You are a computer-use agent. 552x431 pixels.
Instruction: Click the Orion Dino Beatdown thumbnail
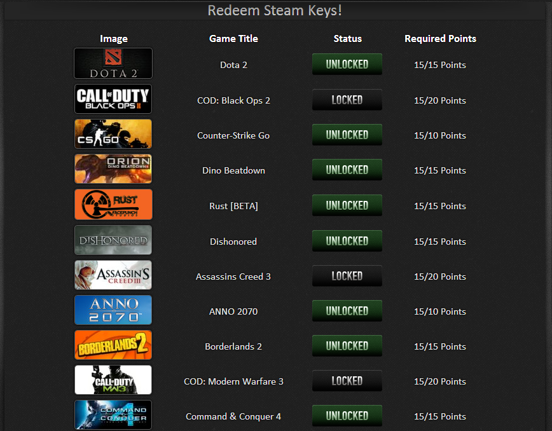point(113,169)
